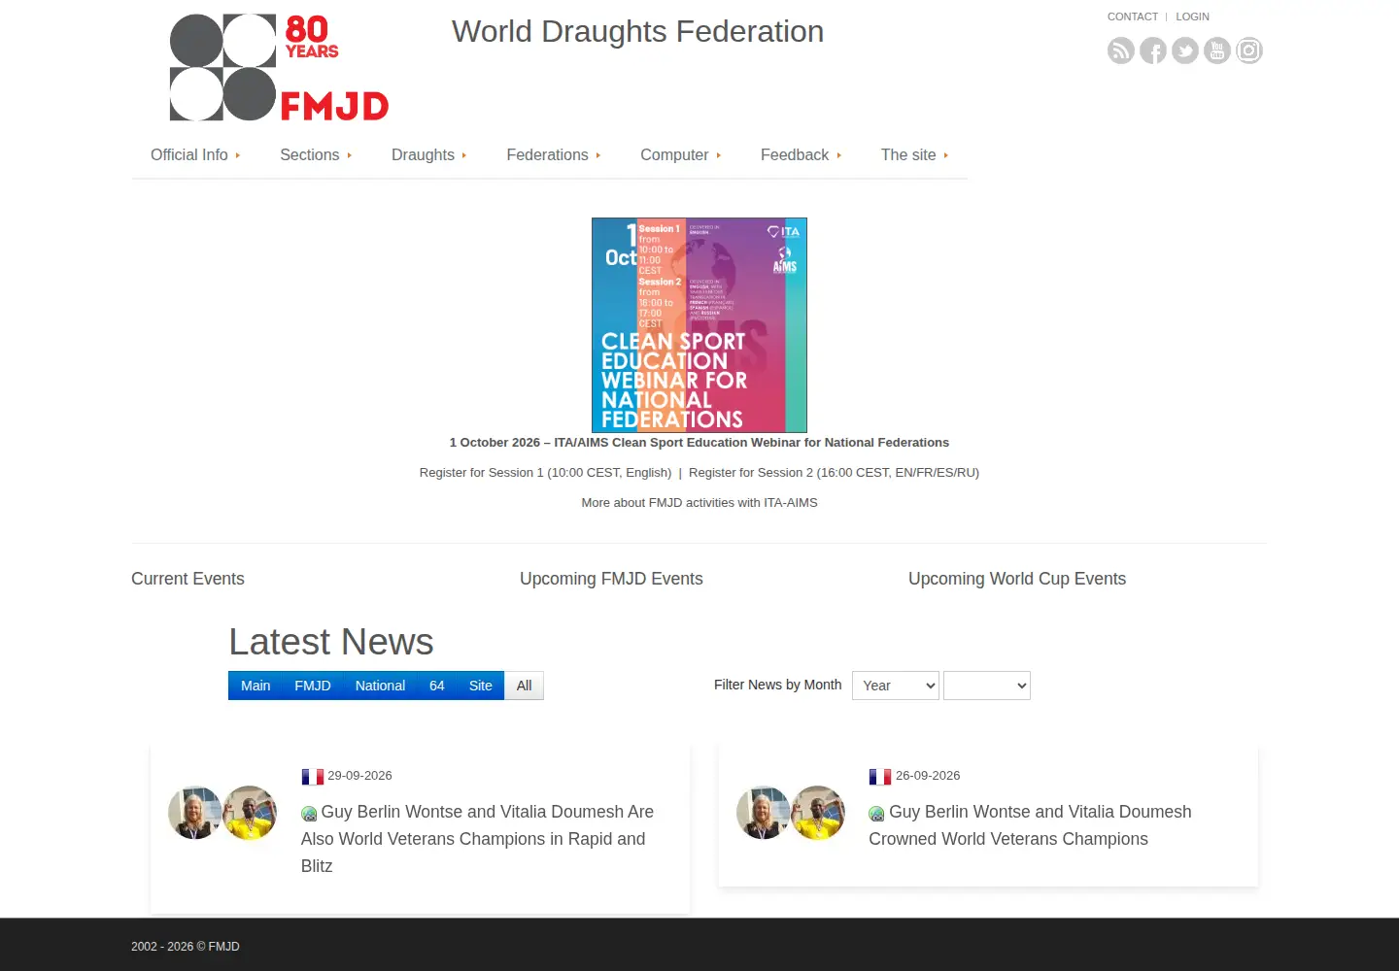
Task: Select the All news tab
Action: click(x=525, y=686)
